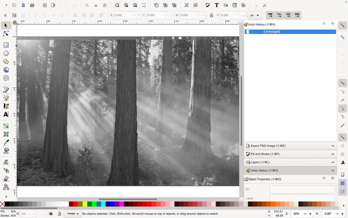Choose the Gradient tool
348x218 pixels.
[x=6, y=126]
